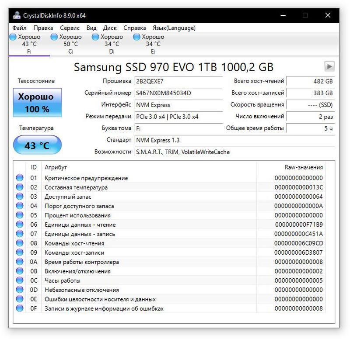Open the Справка menu
Image resolution: width=350 pixels, height=339 pixels.
135,28
